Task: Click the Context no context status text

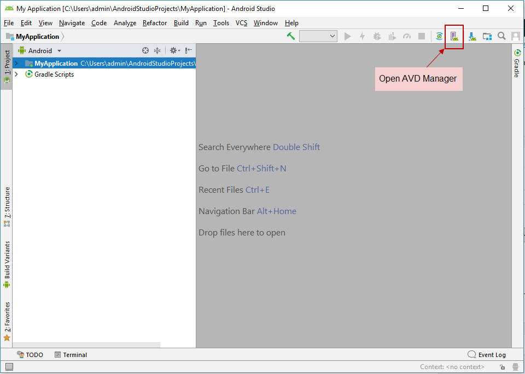Action: pyautogui.click(x=452, y=367)
